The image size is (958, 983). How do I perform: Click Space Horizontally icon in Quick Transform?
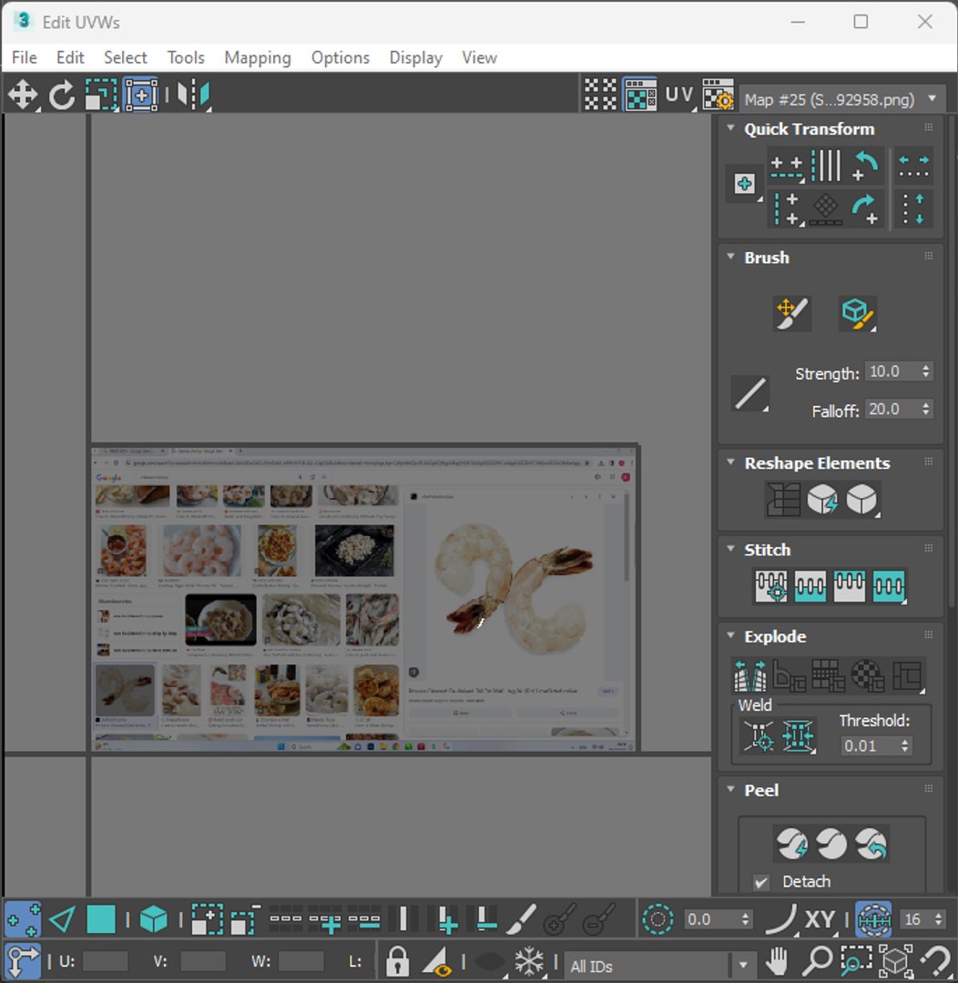(913, 167)
